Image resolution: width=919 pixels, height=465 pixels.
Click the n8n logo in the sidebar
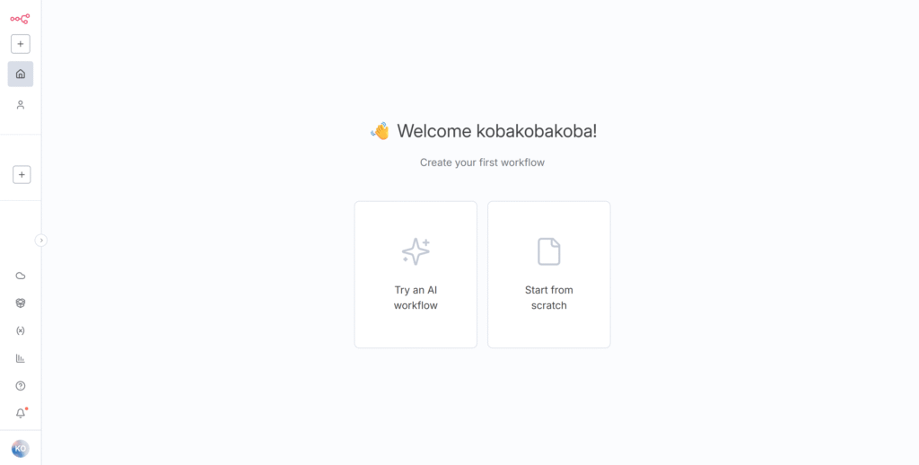coord(20,19)
